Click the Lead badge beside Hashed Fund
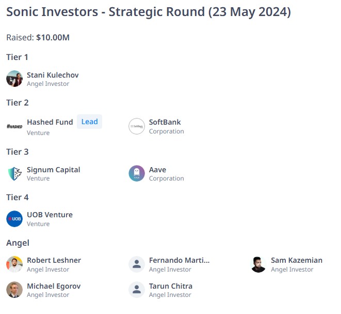Screen dimensions: 341x314 click(x=89, y=122)
